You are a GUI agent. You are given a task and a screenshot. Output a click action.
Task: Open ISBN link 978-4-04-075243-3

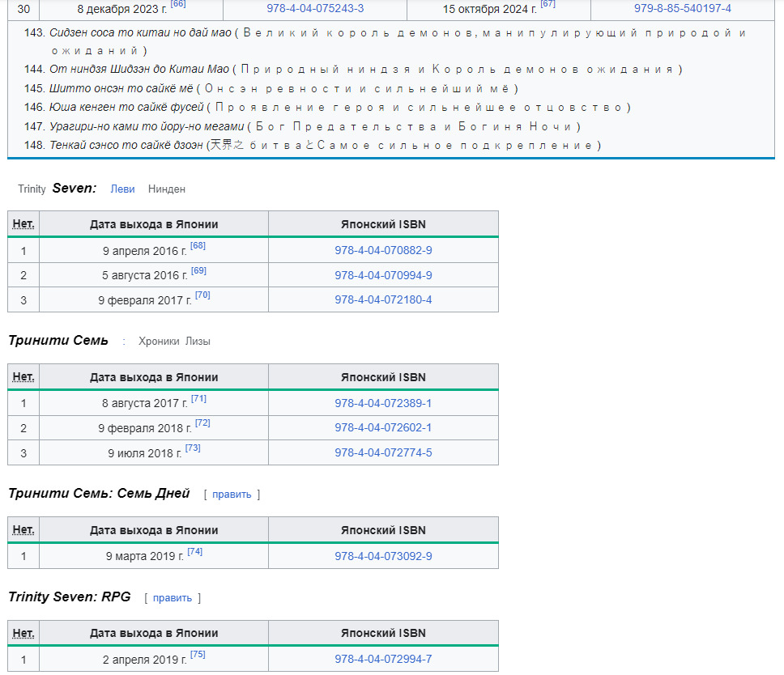[315, 9]
